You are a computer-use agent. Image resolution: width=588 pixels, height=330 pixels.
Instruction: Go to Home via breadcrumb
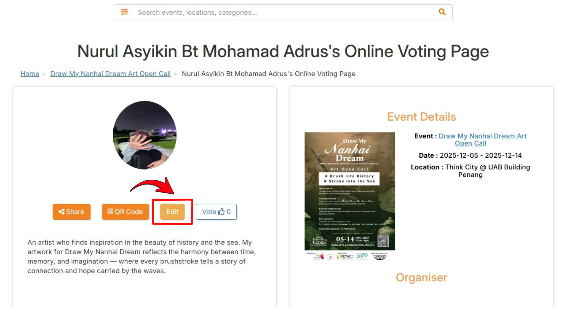coord(30,74)
